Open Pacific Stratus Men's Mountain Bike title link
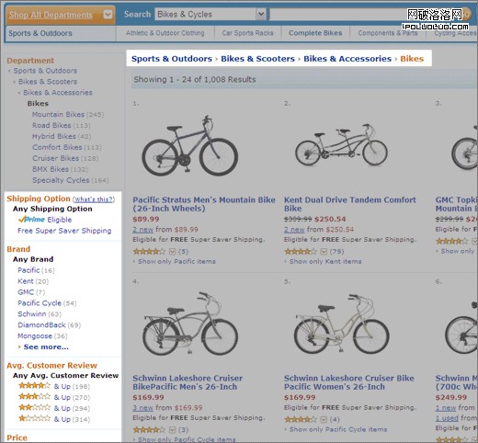The height and width of the screenshot is (443, 478). click(x=204, y=204)
